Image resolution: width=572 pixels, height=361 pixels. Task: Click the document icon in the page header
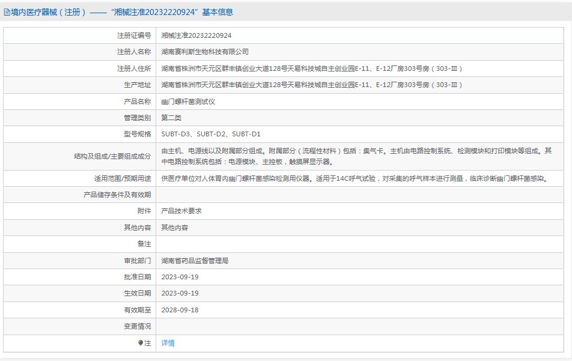point(7,13)
